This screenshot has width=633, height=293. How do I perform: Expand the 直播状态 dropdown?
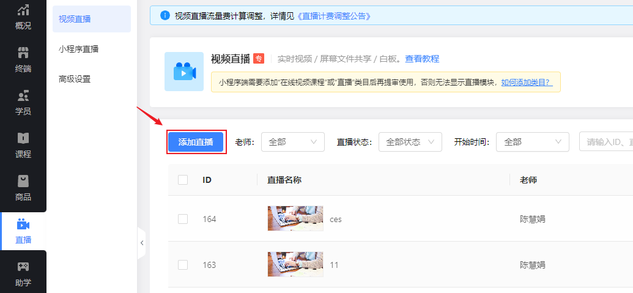(410, 142)
